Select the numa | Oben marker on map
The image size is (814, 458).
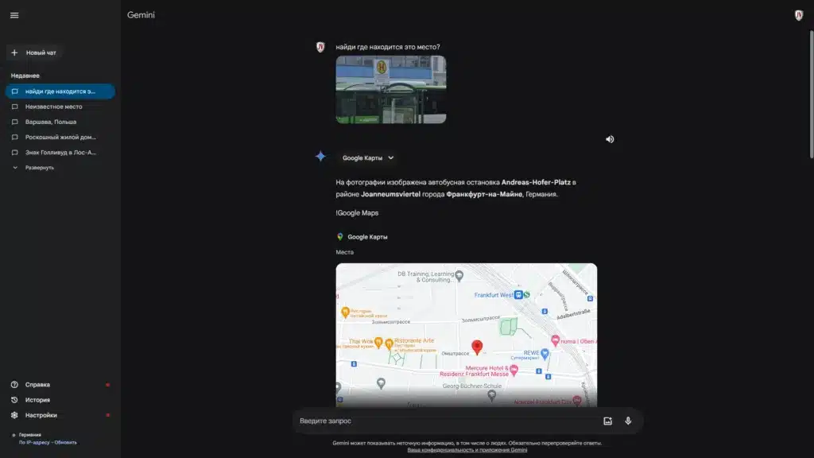[x=555, y=340]
